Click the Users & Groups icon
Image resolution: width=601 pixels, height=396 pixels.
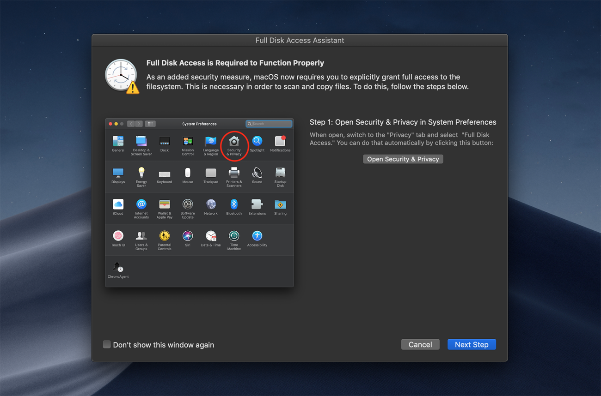pos(141,236)
